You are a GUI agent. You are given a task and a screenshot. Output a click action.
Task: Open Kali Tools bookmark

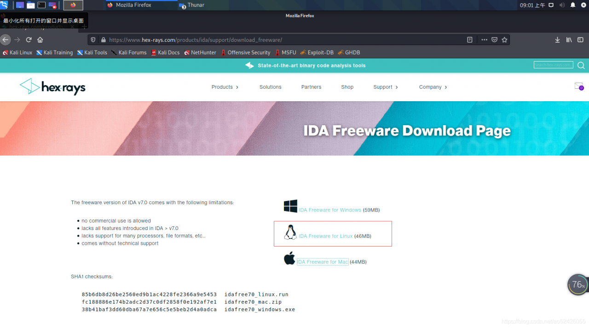[92, 52]
